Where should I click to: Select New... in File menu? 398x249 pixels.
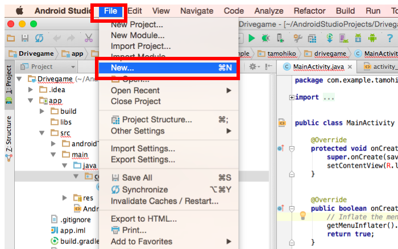tap(168, 68)
